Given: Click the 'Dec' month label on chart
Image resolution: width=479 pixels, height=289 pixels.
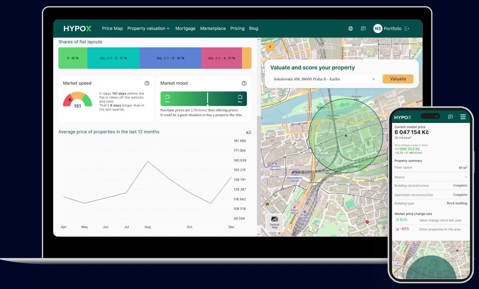Looking at the screenshot, I should (x=231, y=227).
